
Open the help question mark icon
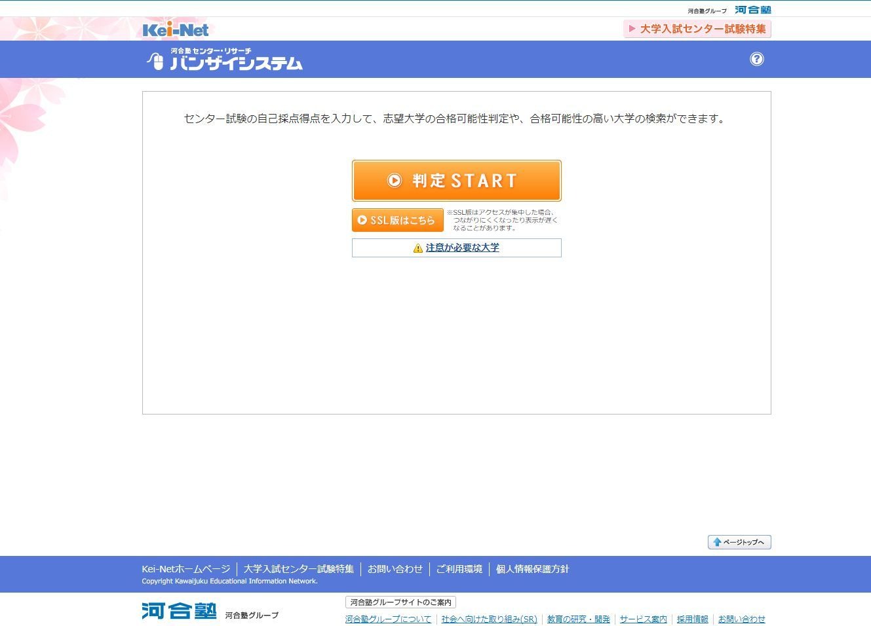(756, 59)
